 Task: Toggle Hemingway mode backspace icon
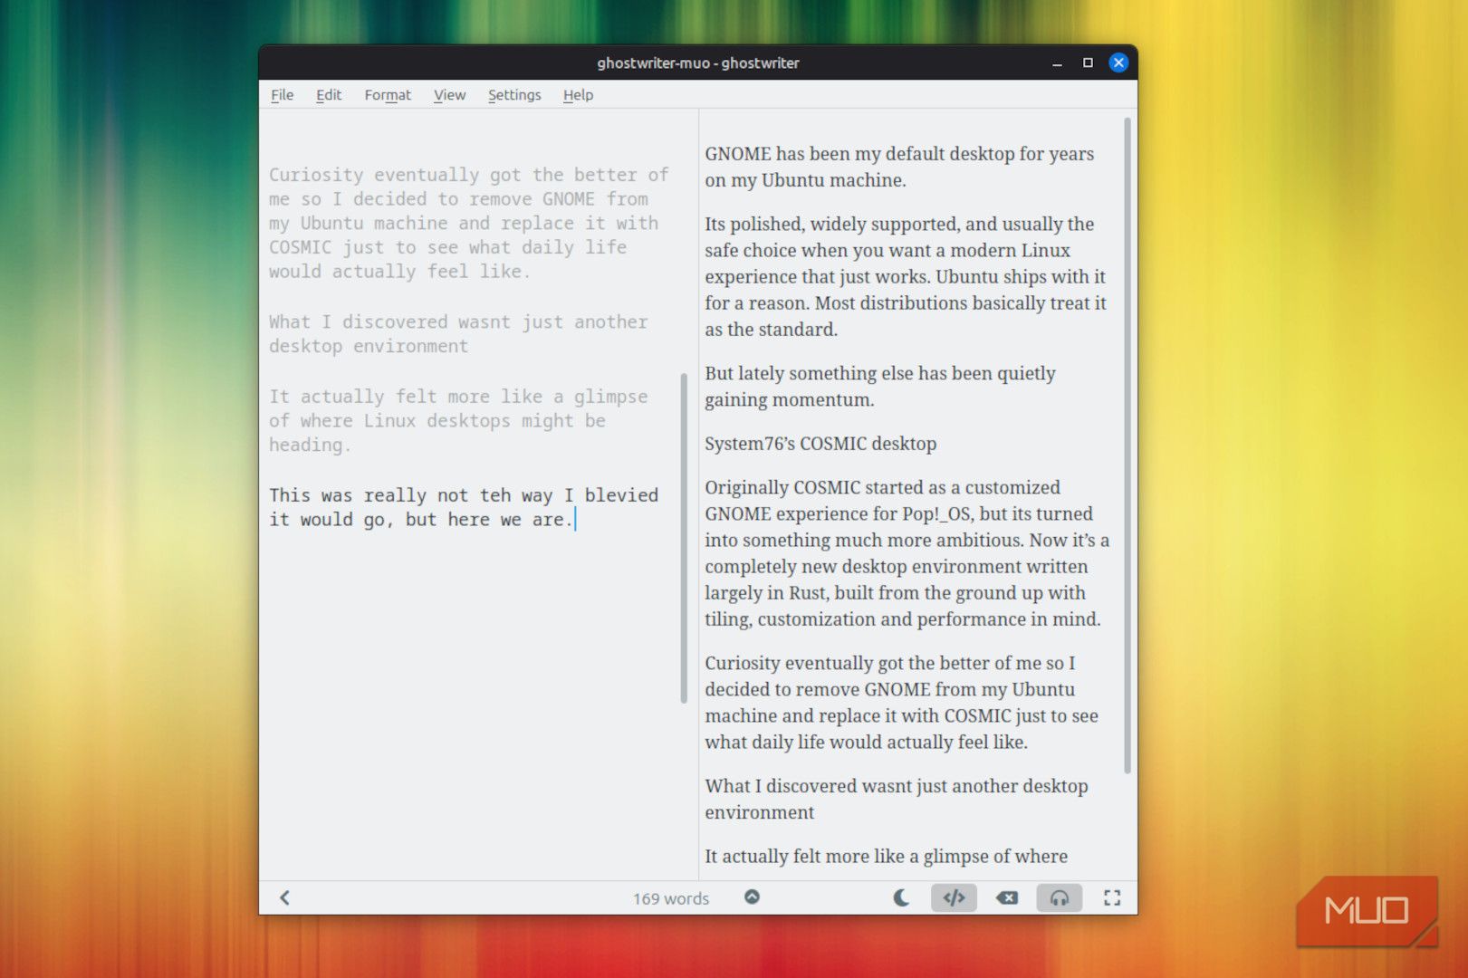pos(1007,897)
